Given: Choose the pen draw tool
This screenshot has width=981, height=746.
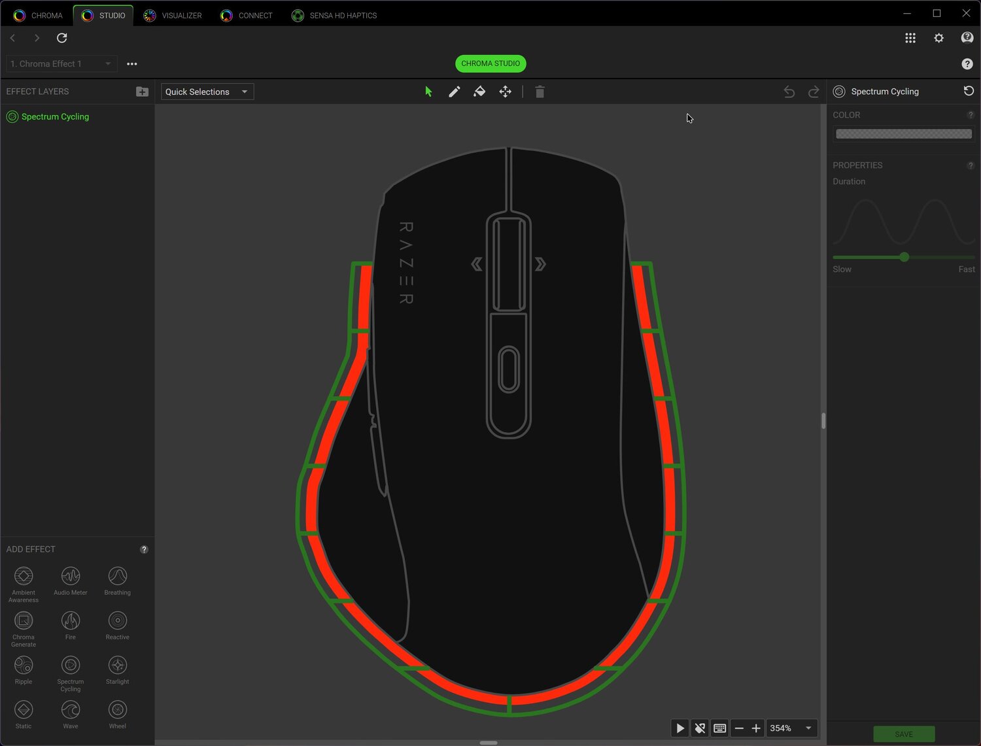Looking at the screenshot, I should click(x=454, y=92).
